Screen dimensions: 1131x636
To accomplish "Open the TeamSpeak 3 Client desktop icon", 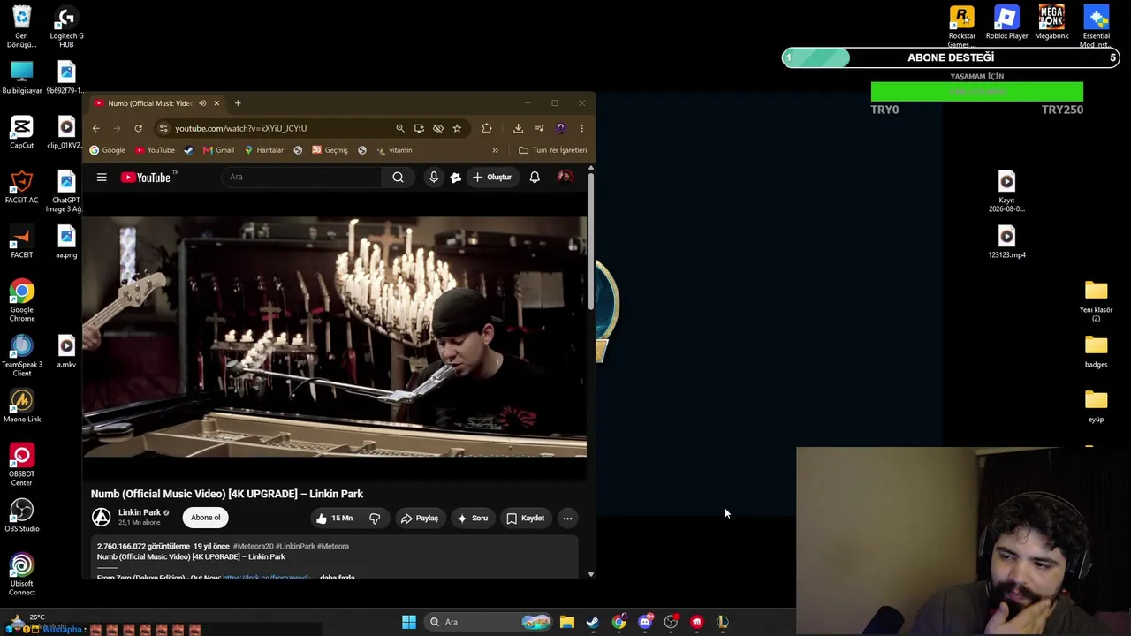I will (22, 356).
